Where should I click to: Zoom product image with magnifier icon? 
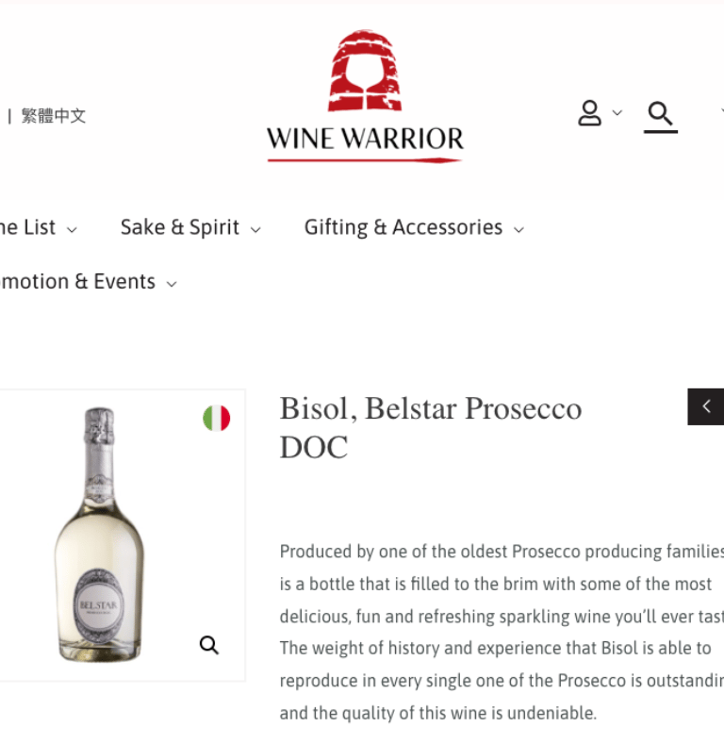pos(209,645)
